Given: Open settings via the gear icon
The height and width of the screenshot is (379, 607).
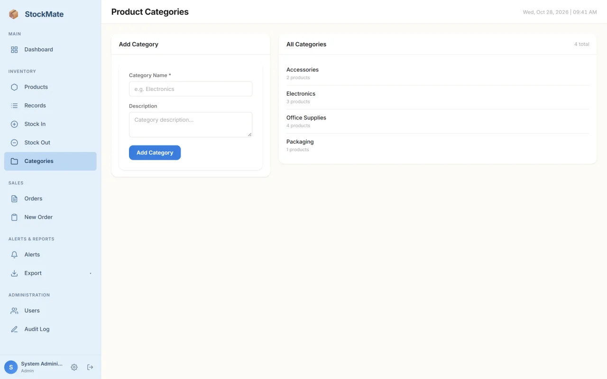Looking at the screenshot, I should pos(74,367).
